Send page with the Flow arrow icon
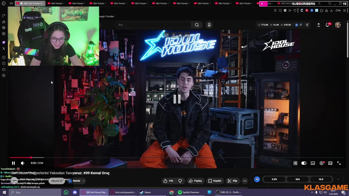Image resolution: width=349 pixels, height=196 pixels. point(290,11)
